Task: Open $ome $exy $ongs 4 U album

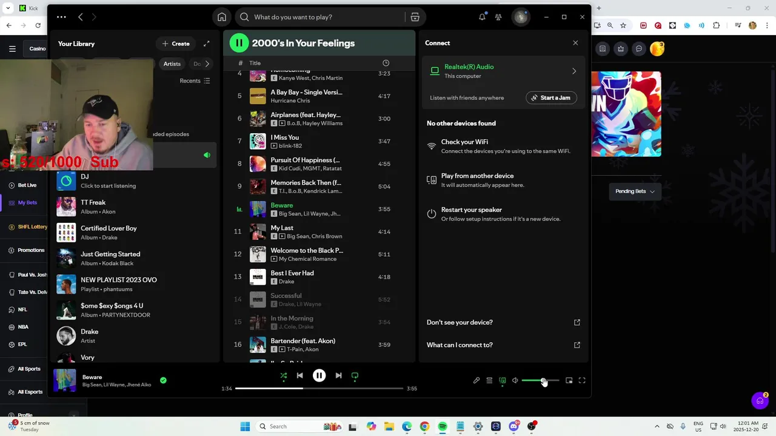Action: pyautogui.click(x=135, y=310)
